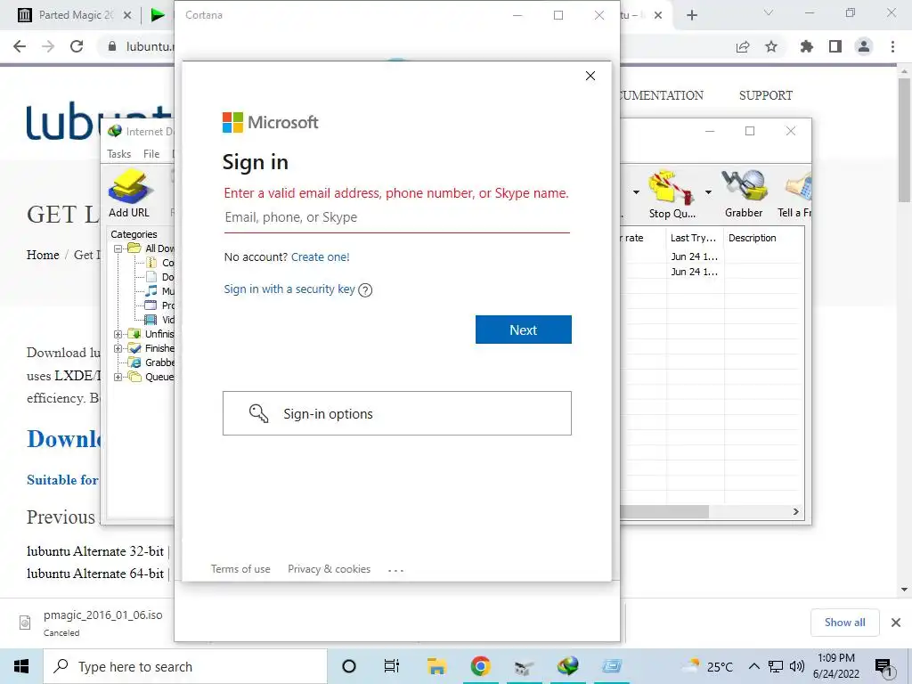The width and height of the screenshot is (912, 684).
Task: Open Privacy & cookies link
Action: 330,569
